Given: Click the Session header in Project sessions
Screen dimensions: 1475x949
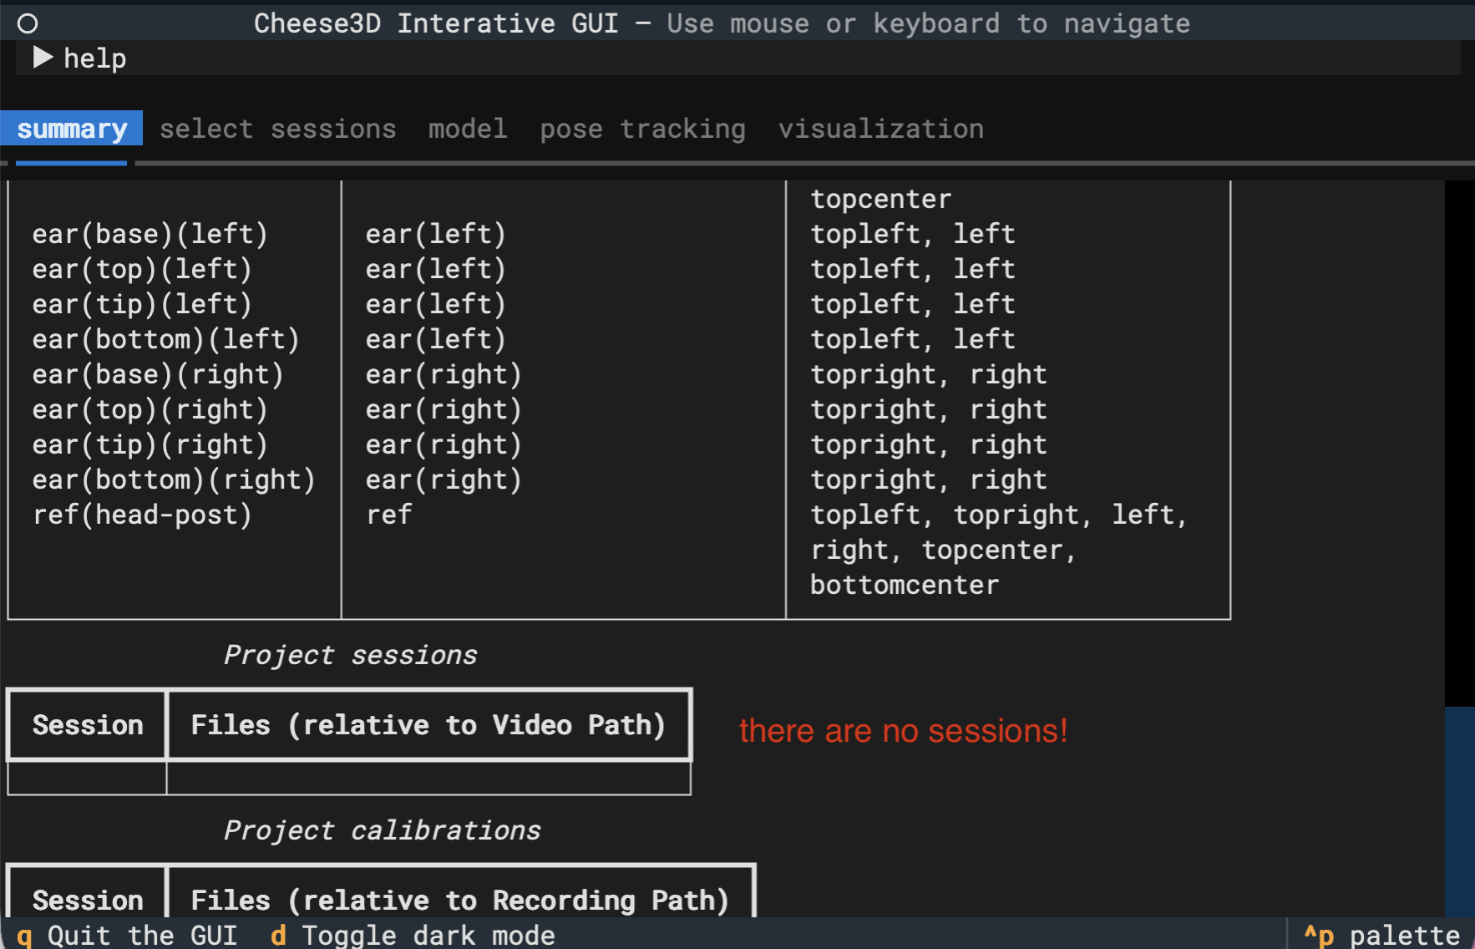Looking at the screenshot, I should (x=86, y=724).
